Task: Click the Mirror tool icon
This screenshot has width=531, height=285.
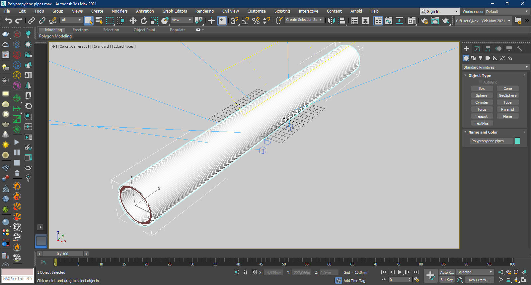Action: pyautogui.click(x=331, y=21)
